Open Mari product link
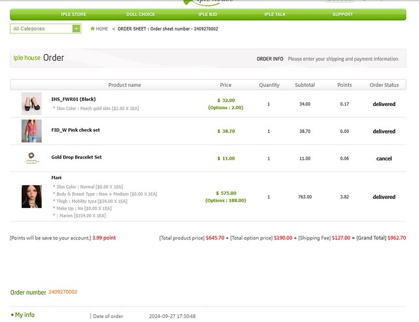This screenshot has height=322, width=419. pos(56,178)
